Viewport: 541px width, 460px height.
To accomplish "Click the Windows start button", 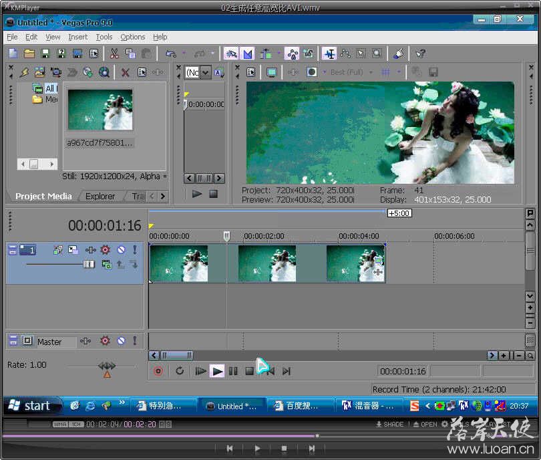I will (x=32, y=406).
